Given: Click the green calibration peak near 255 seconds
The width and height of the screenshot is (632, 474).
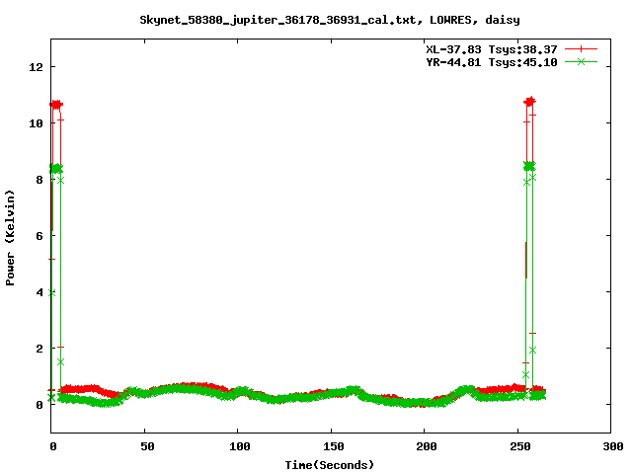Looking at the screenshot, I should (x=529, y=166).
